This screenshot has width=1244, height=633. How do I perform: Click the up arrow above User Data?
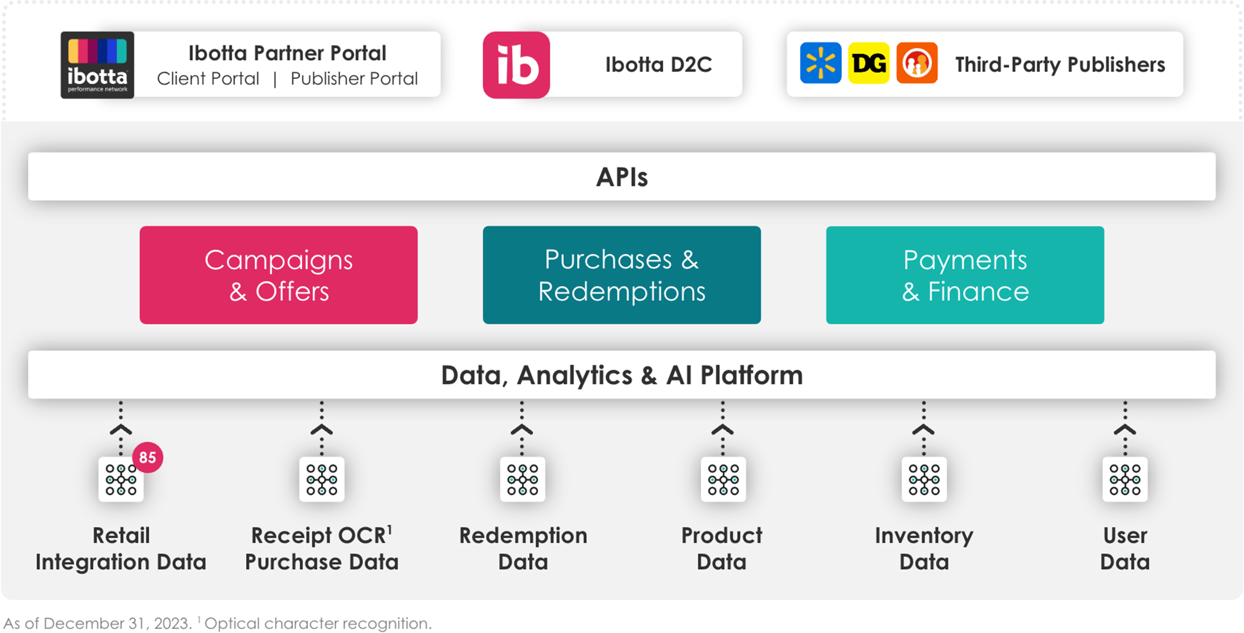click(x=1125, y=430)
